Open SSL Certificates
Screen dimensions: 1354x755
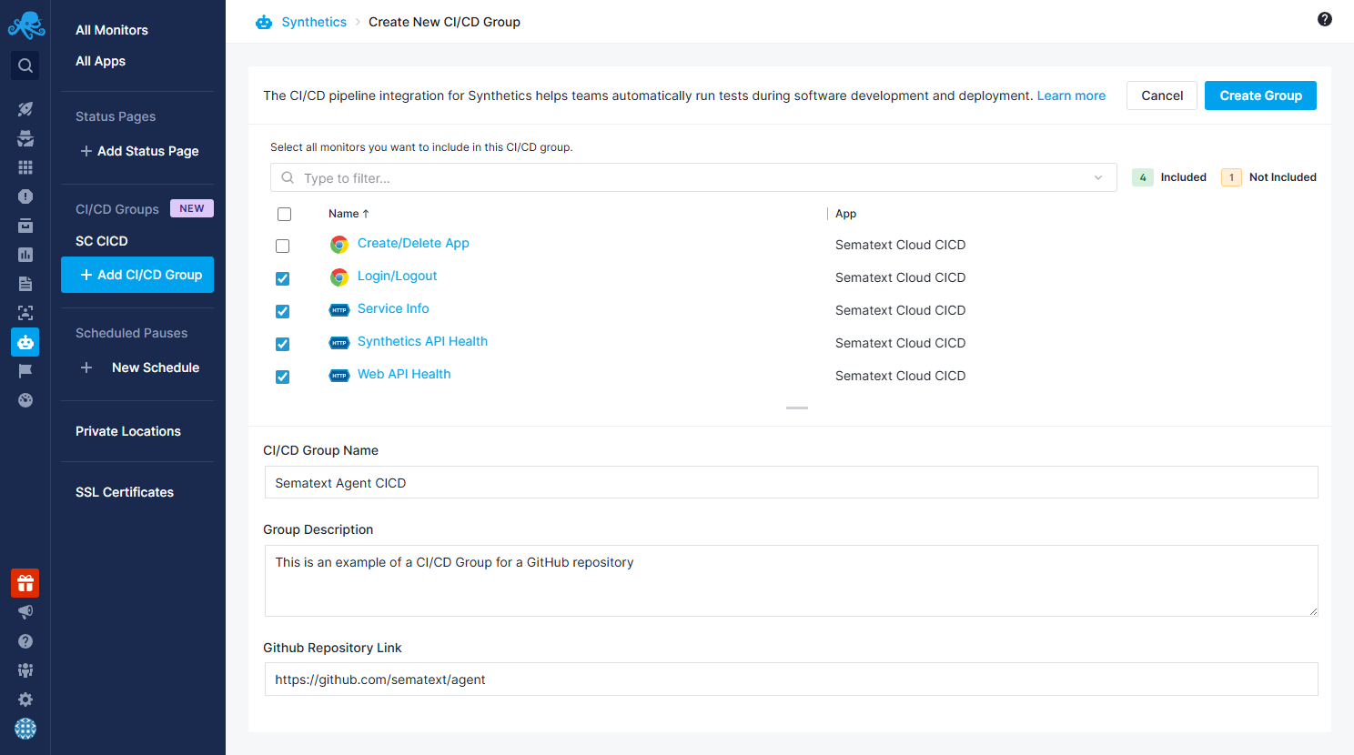(x=125, y=492)
